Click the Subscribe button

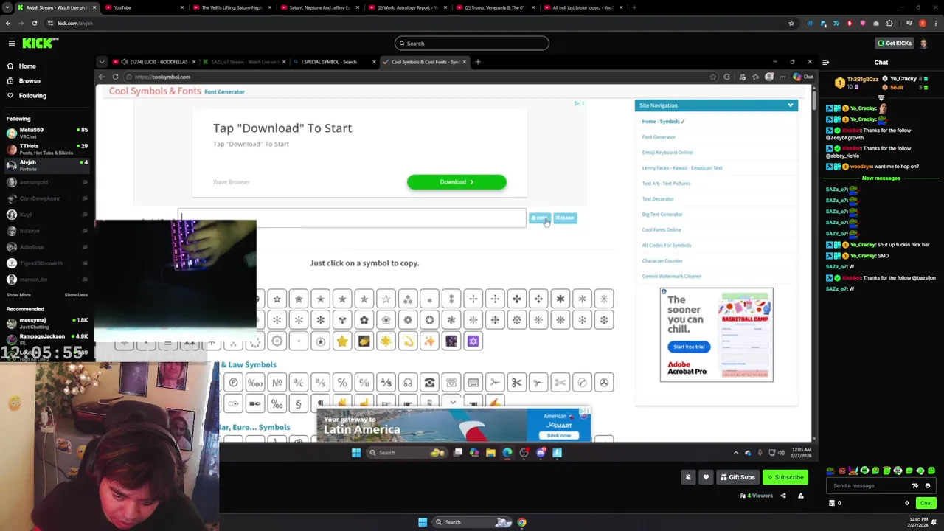pyautogui.click(x=784, y=477)
